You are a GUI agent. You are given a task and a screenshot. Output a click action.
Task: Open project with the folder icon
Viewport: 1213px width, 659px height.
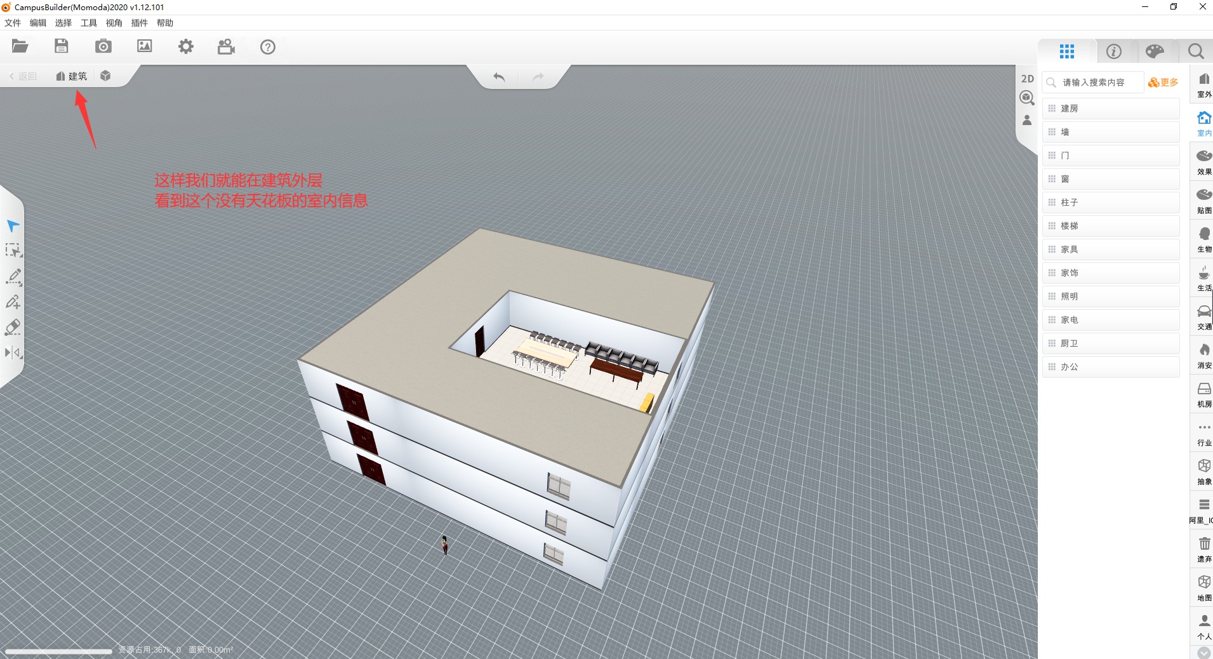tap(20, 46)
